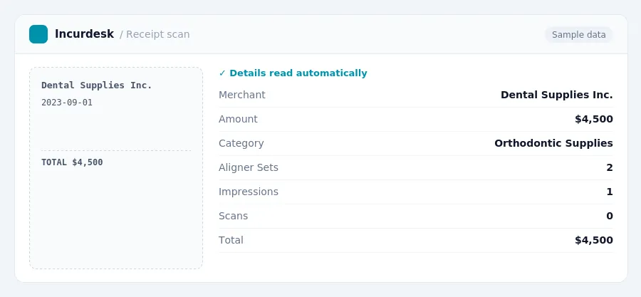The height and width of the screenshot is (297, 641).
Task: Select the Impressions label
Action: (x=249, y=192)
